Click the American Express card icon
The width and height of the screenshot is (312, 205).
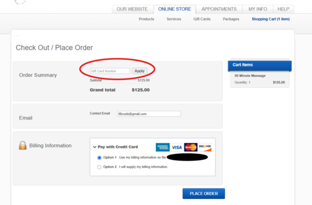(x=163, y=147)
